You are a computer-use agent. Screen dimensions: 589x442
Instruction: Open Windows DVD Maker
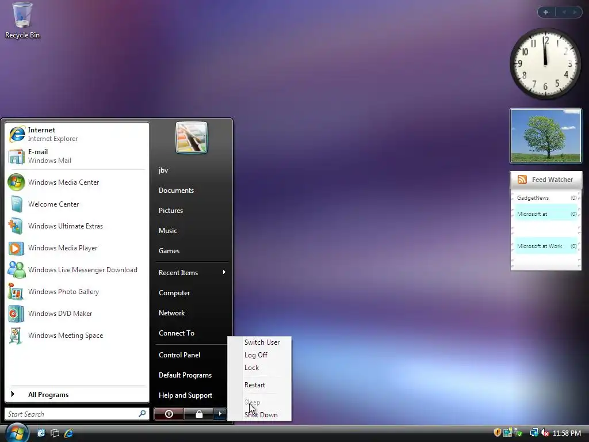click(x=77, y=313)
